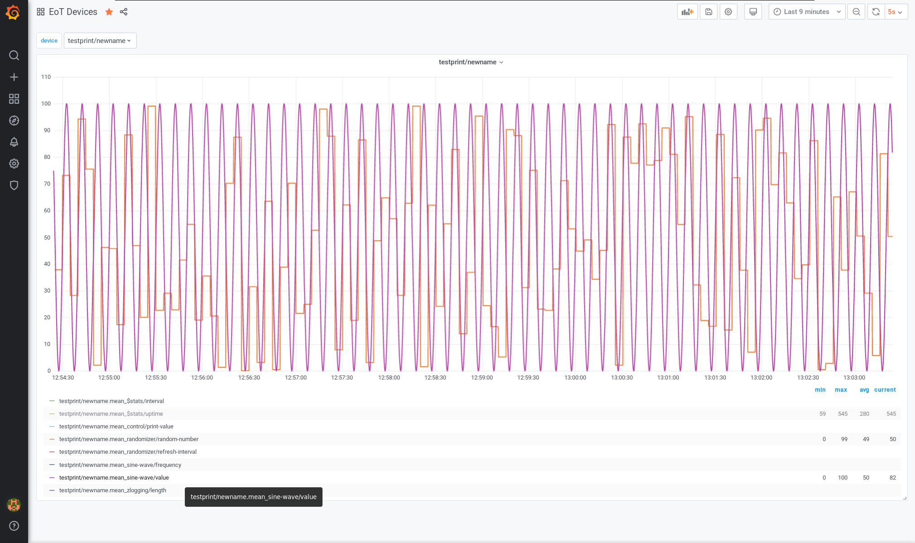This screenshot has height=543, width=915.
Task: Click the panel resize handle at the corner
Action: click(904, 498)
